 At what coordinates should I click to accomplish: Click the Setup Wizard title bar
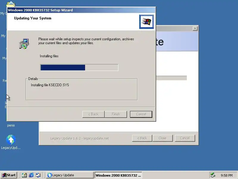coord(81,10)
